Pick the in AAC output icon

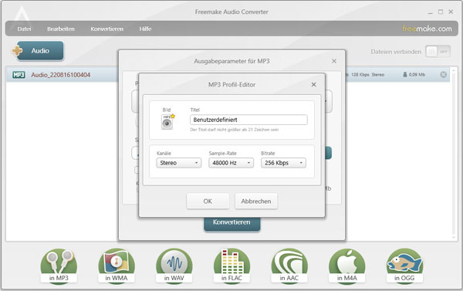click(x=289, y=266)
